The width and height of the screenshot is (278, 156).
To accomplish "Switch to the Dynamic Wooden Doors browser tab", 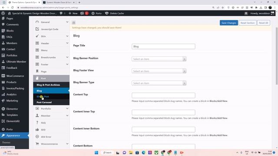I will [59, 3].
